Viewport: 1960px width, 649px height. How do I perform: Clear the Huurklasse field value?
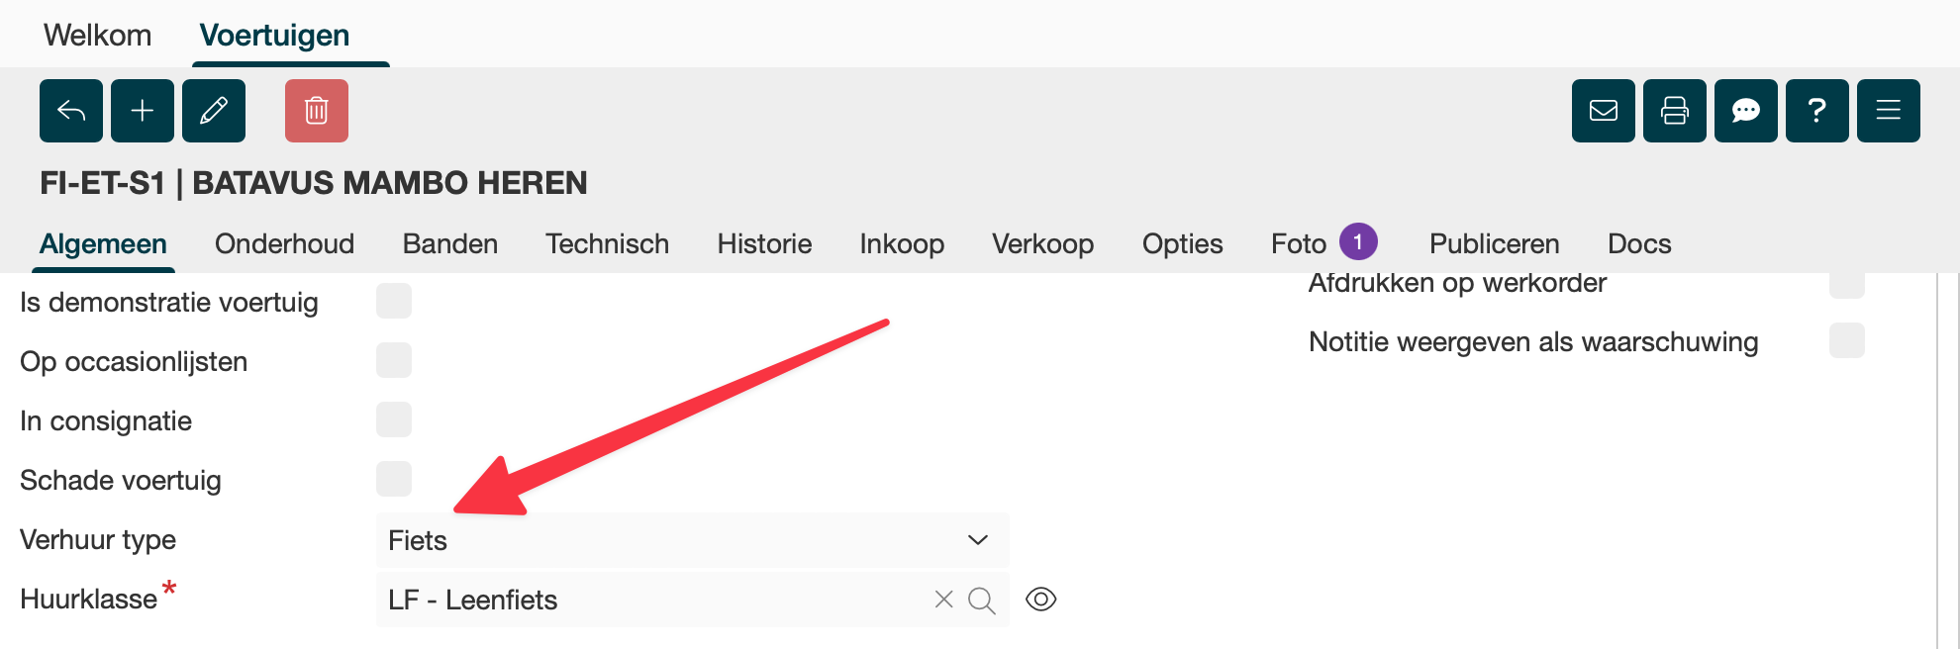(944, 600)
